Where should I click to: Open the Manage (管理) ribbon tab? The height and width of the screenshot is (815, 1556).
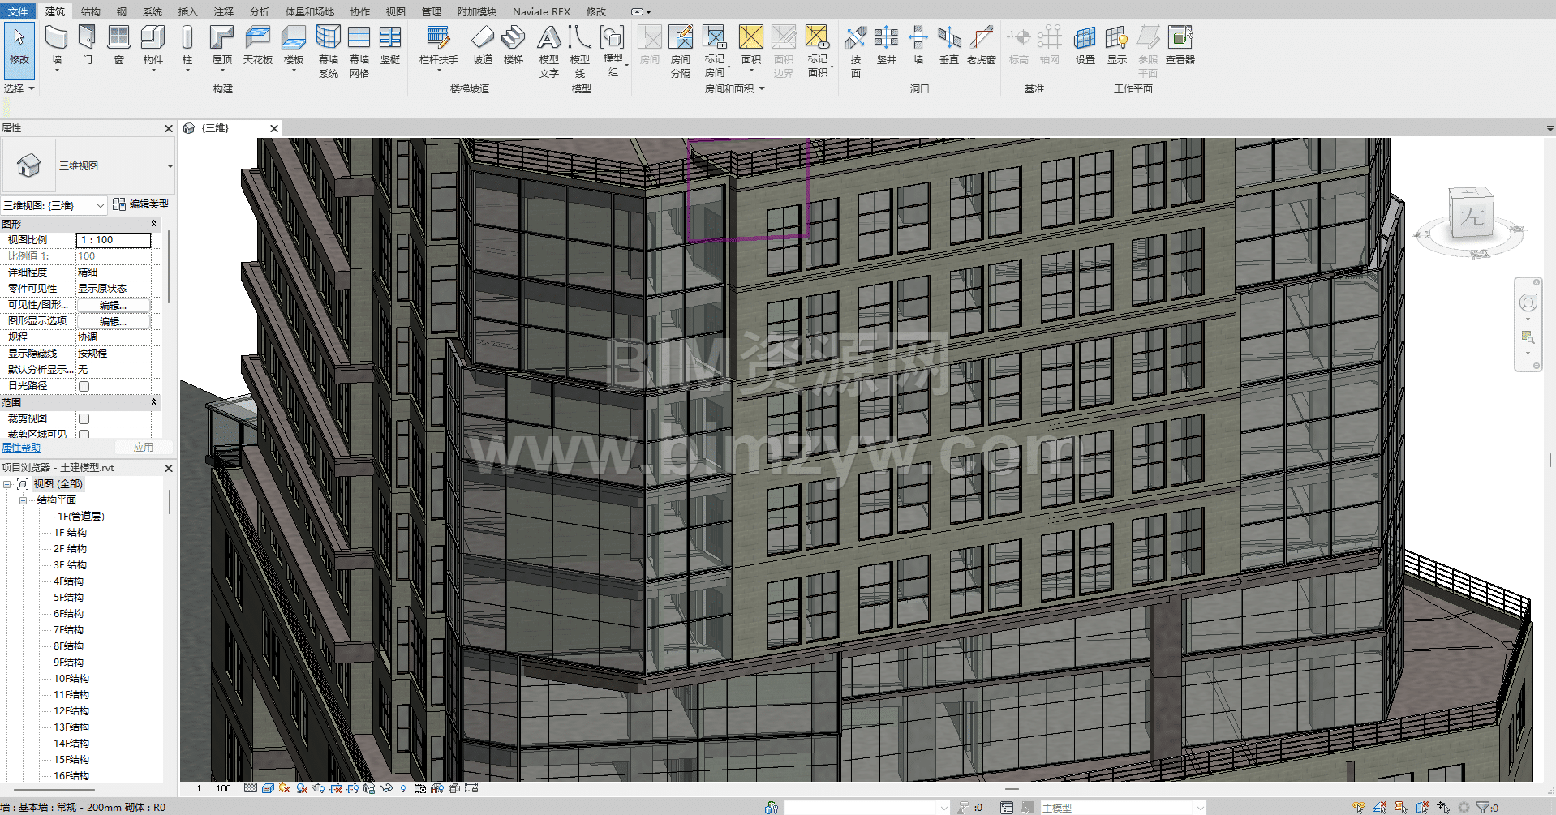[x=432, y=11]
